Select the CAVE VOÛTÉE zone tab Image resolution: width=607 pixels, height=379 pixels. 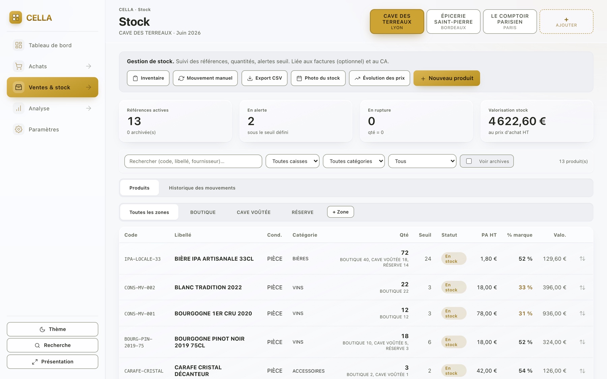(254, 212)
